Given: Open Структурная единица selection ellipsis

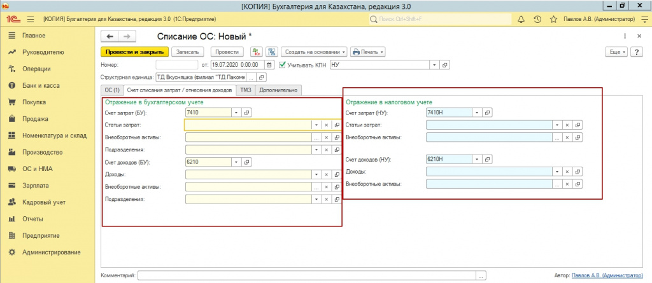Looking at the screenshot, I should click(x=250, y=78).
